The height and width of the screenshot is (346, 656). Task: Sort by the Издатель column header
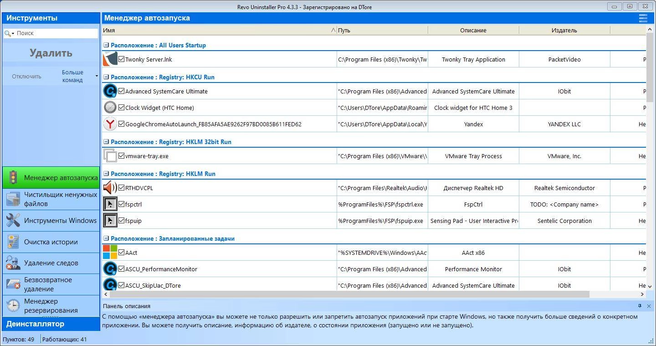coord(564,30)
